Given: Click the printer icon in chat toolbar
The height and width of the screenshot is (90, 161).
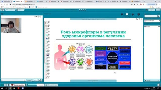Looking at the screenshot, I should click(x=39, y=80).
